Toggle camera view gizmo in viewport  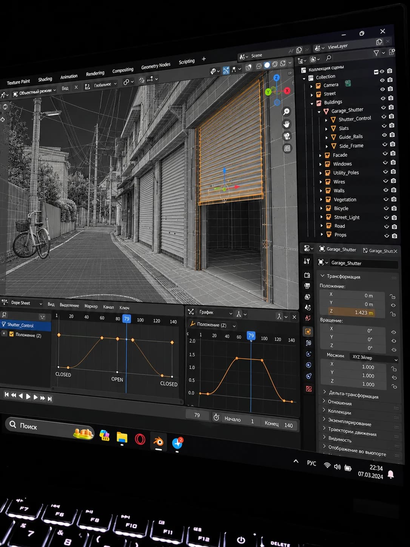(x=287, y=136)
